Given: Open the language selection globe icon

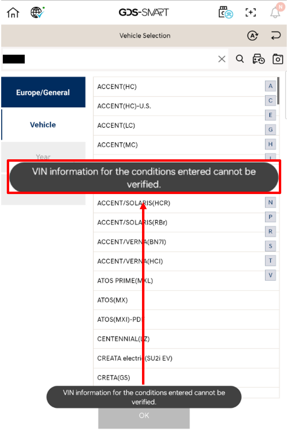Looking at the screenshot, I should coord(36,12).
